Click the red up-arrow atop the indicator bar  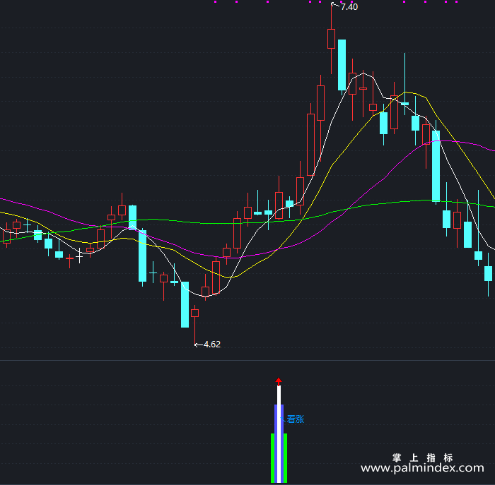click(279, 381)
